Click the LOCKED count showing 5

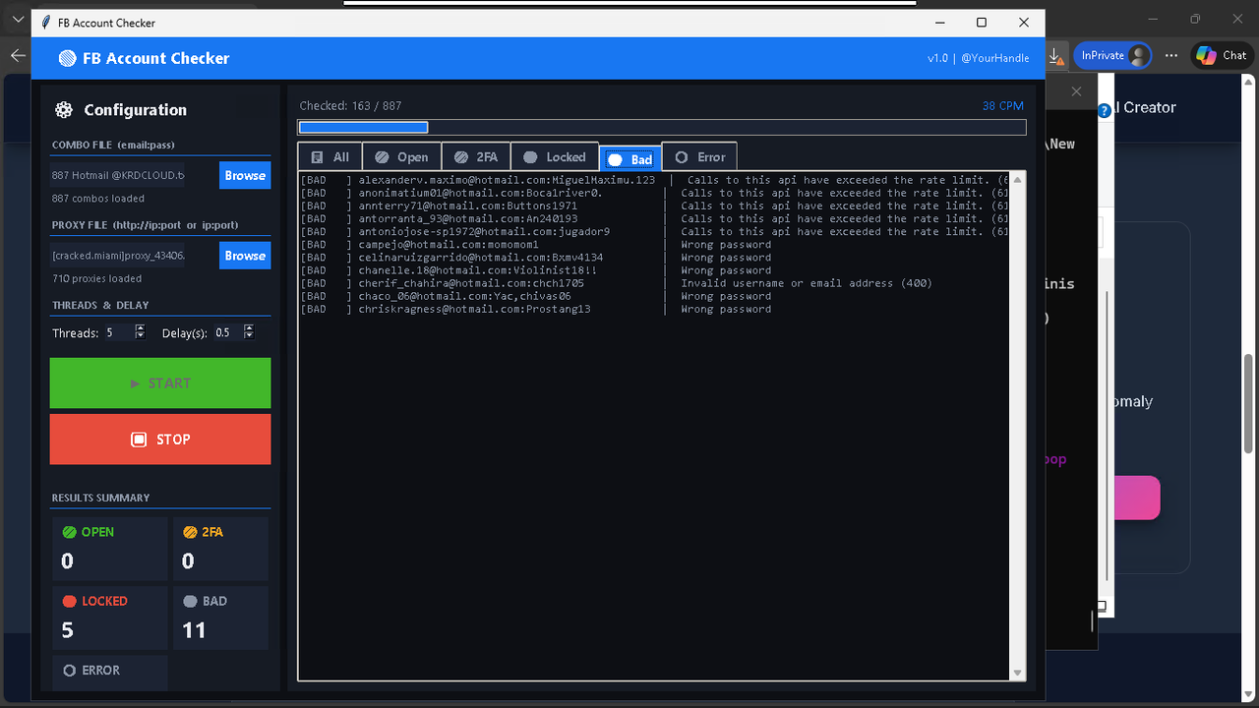click(x=67, y=630)
